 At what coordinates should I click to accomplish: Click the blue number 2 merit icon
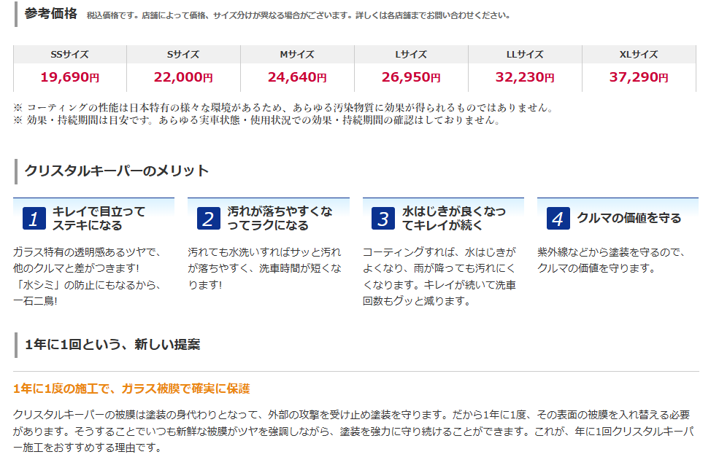coord(209,218)
